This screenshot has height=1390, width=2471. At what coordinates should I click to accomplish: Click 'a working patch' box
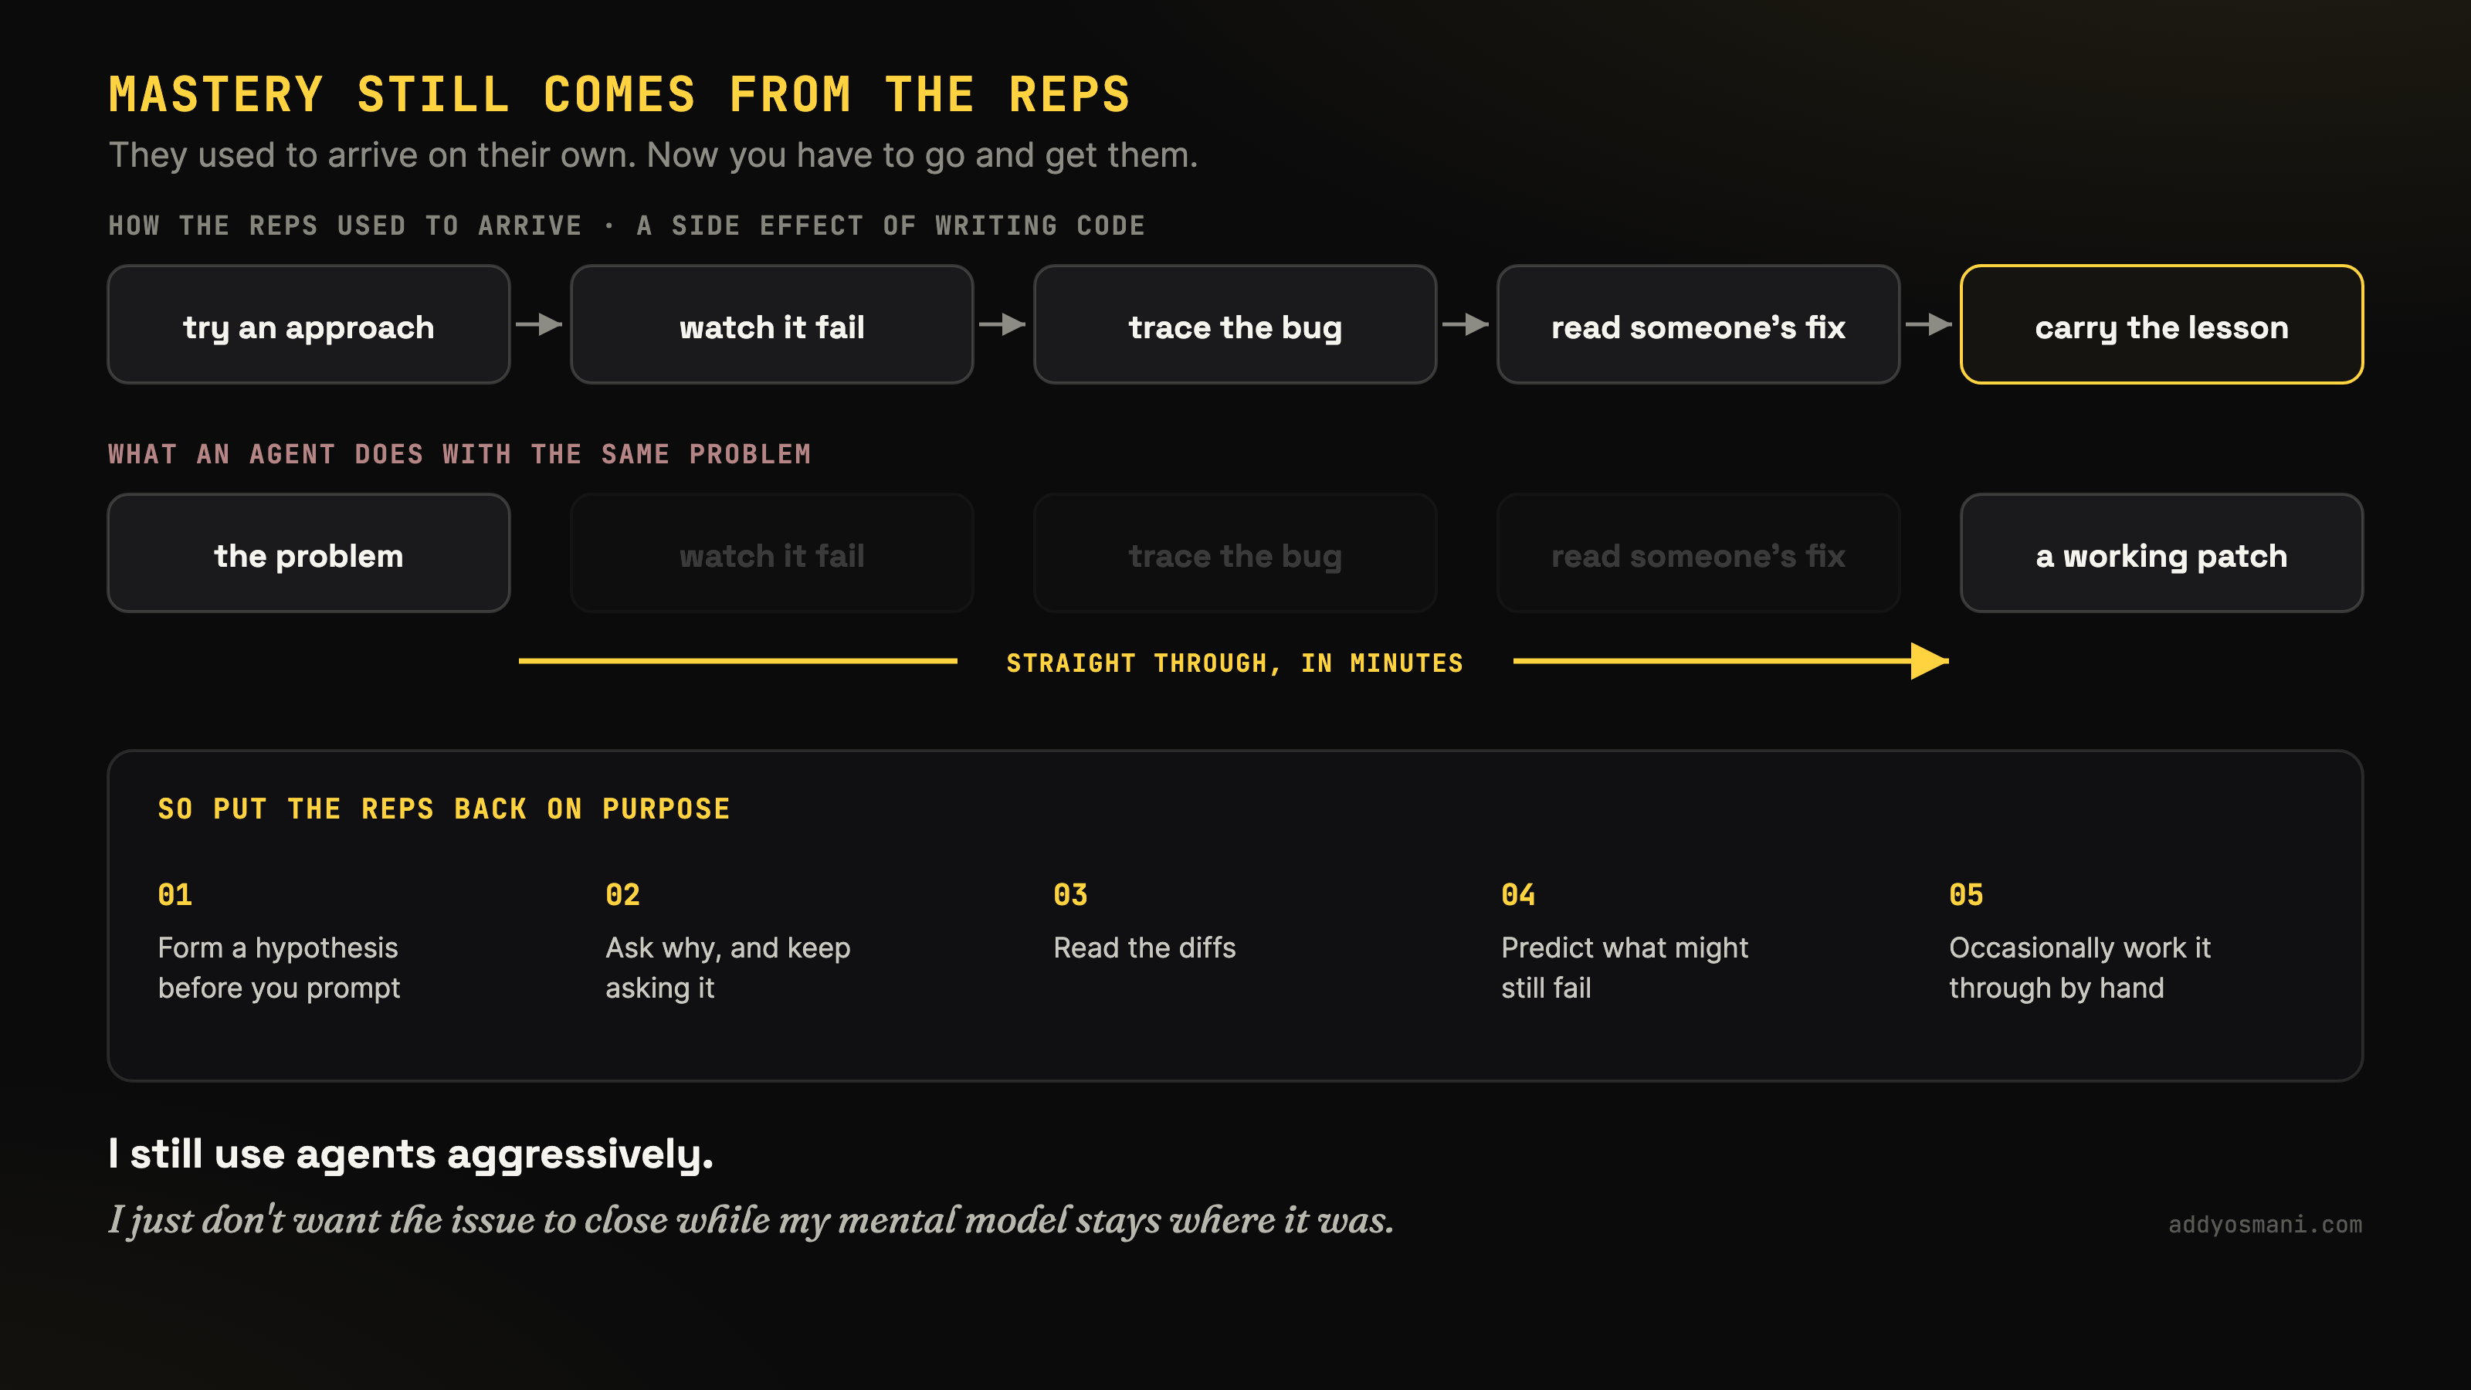2162,553
